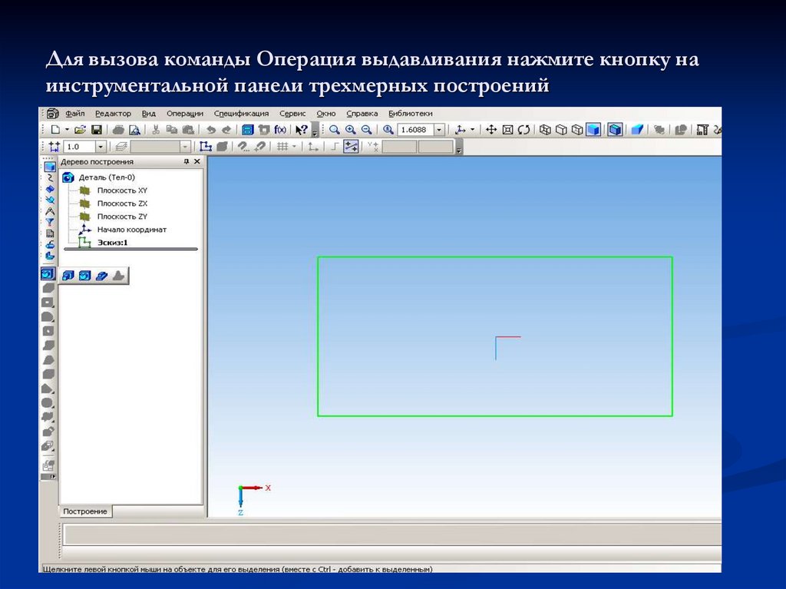
Task: Toggle orthogonal drawing corner icon
Action: coord(335,147)
